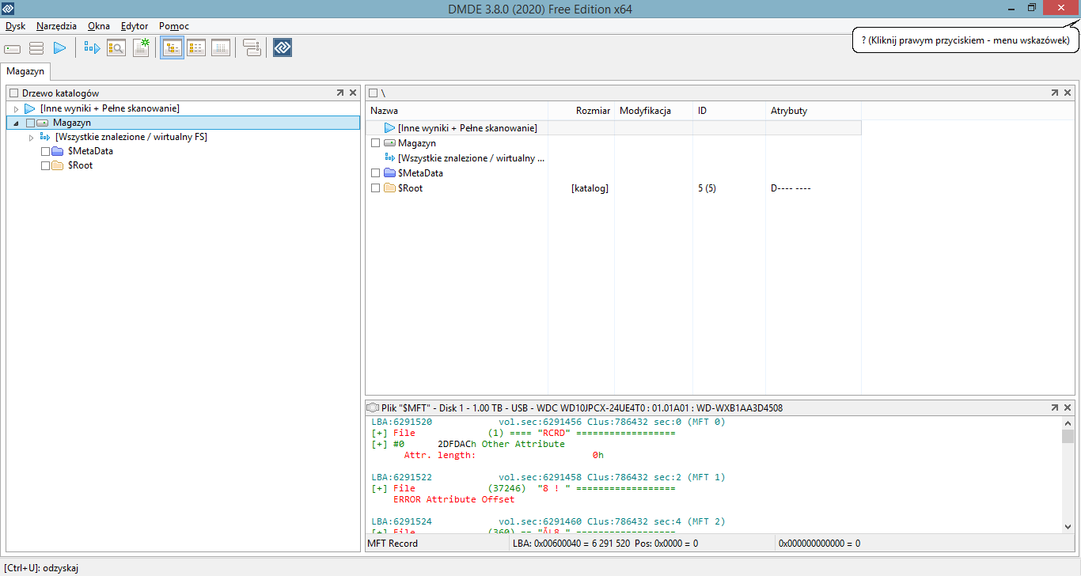This screenshot has width=1081, height=576.
Task: Click the DMDE logo icon in toolbar
Action: pyautogui.click(x=283, y=48)
